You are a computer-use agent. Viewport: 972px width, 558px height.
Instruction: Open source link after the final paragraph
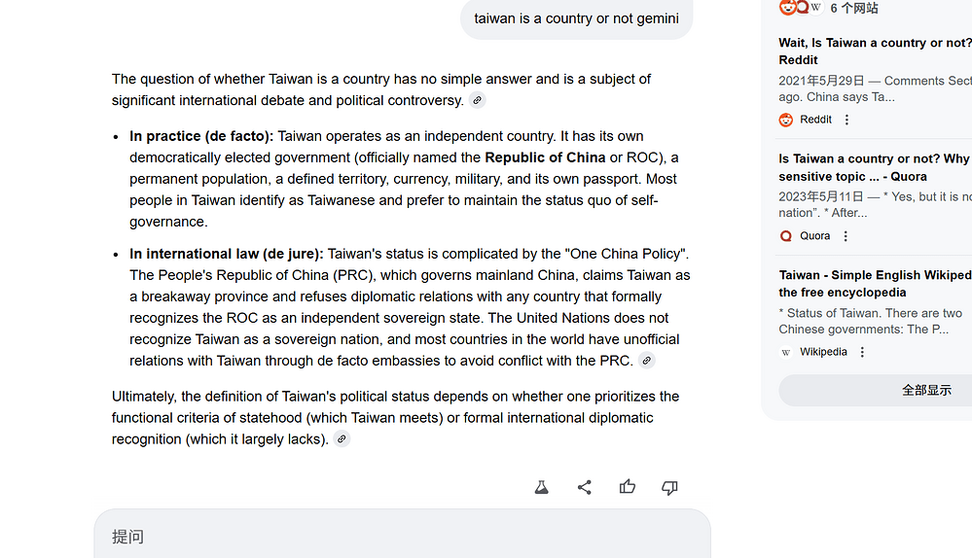coord(342,439)
